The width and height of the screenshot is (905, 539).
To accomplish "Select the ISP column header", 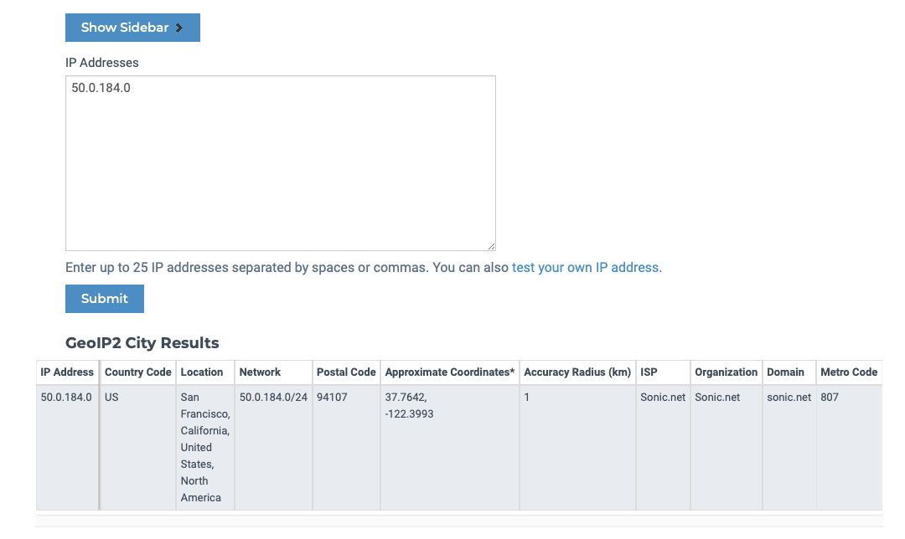I will click(663, 372).
